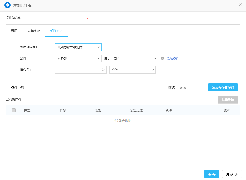
Task: Expand the 会签 sign-type dropdown
Action: click(132, 70)
